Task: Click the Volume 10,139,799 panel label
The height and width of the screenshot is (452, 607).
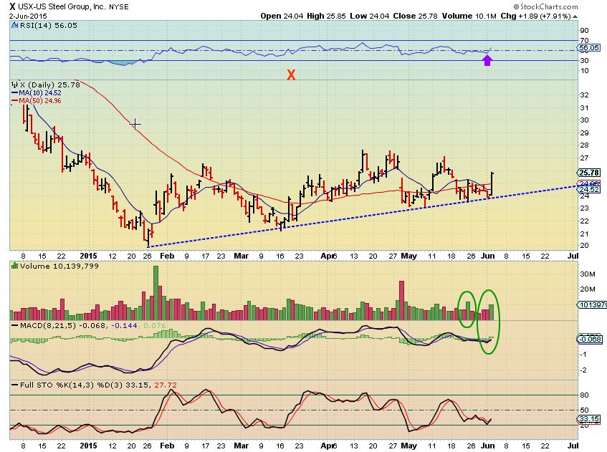Action: (x=59, y=266)
